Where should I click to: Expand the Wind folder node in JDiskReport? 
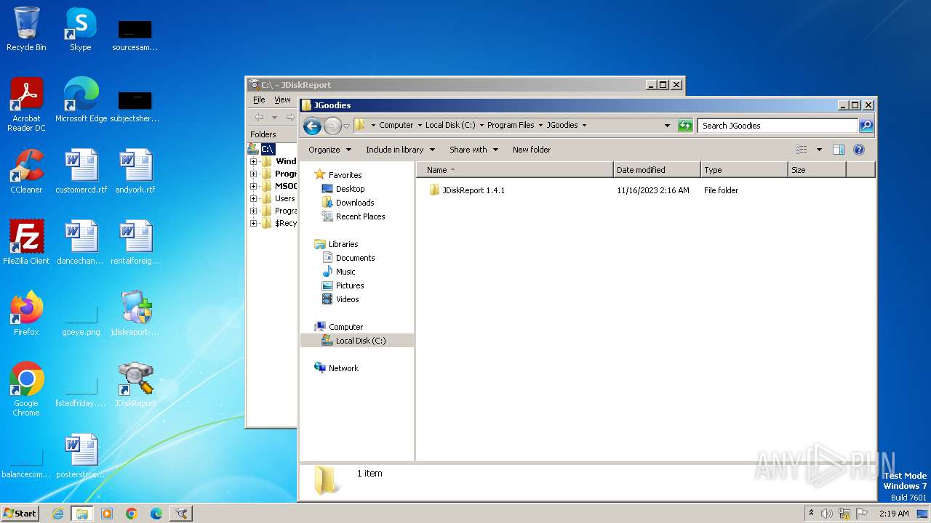253,161
